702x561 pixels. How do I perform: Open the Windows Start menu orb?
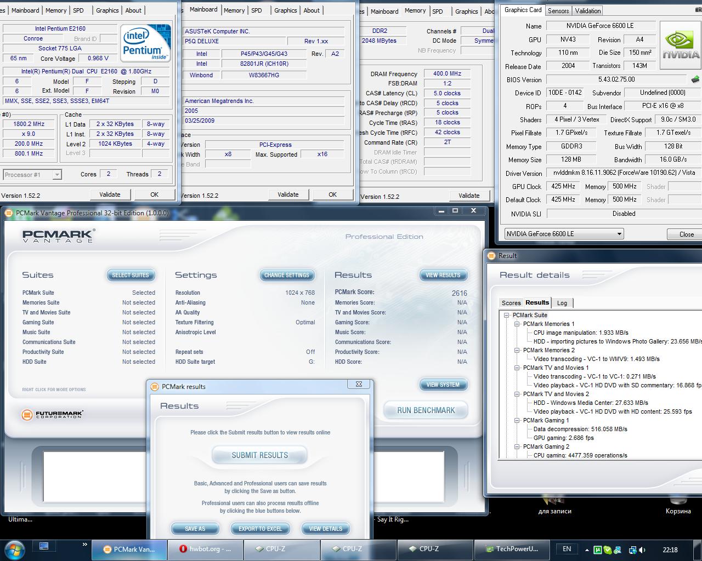click(14, 549)
